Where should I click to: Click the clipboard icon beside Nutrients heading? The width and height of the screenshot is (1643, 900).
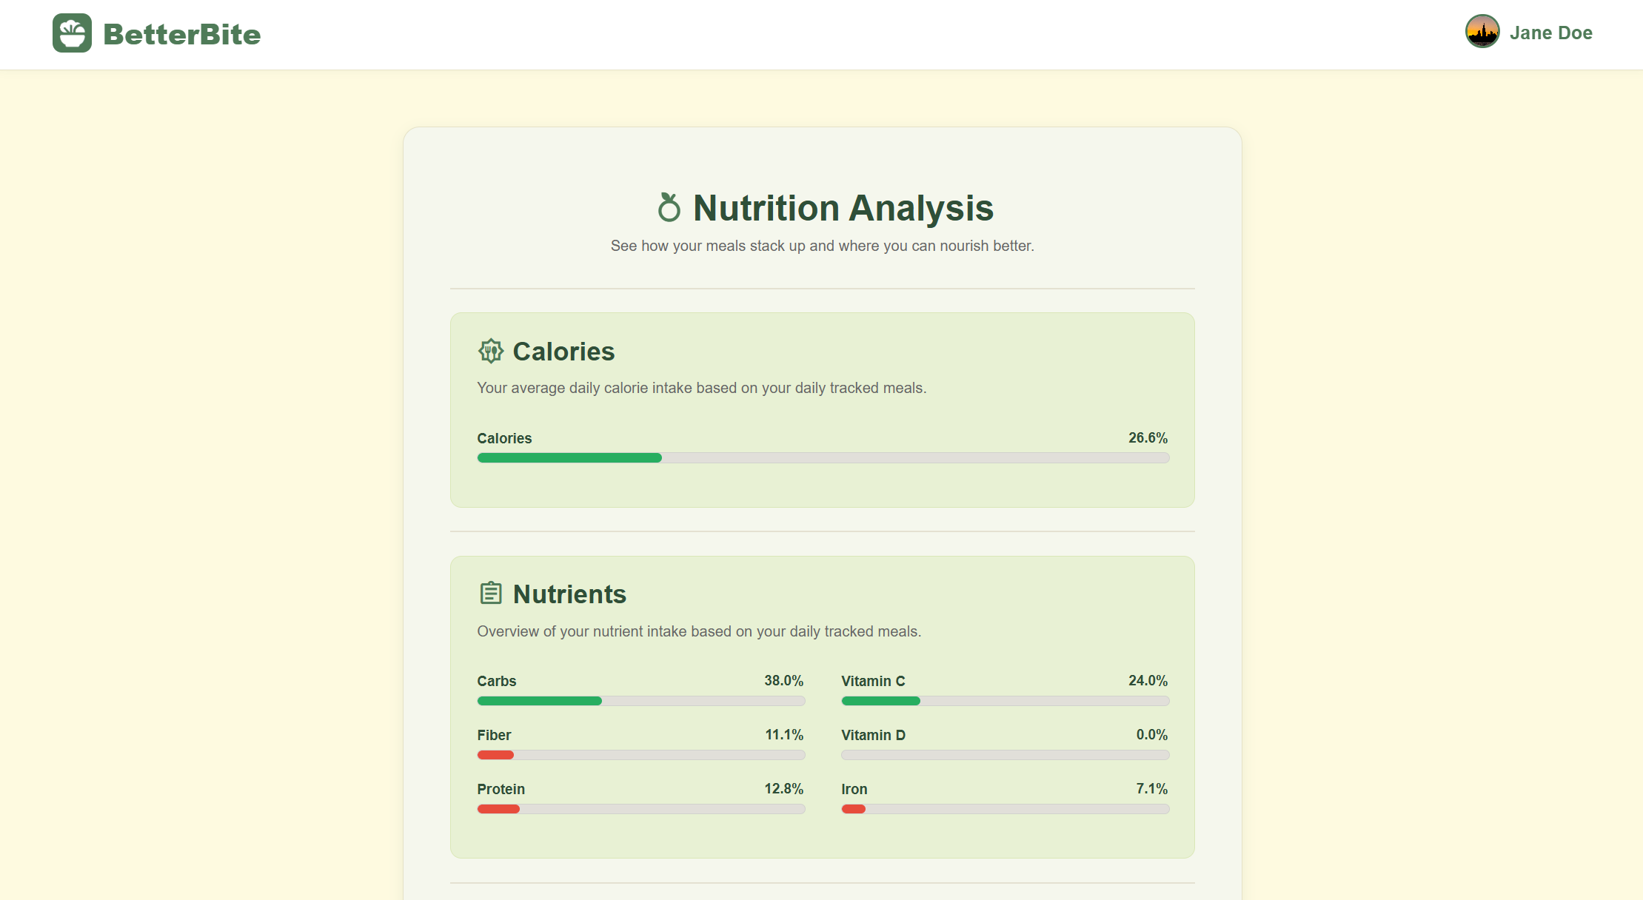pyautogui.click(x=490, y=593)
